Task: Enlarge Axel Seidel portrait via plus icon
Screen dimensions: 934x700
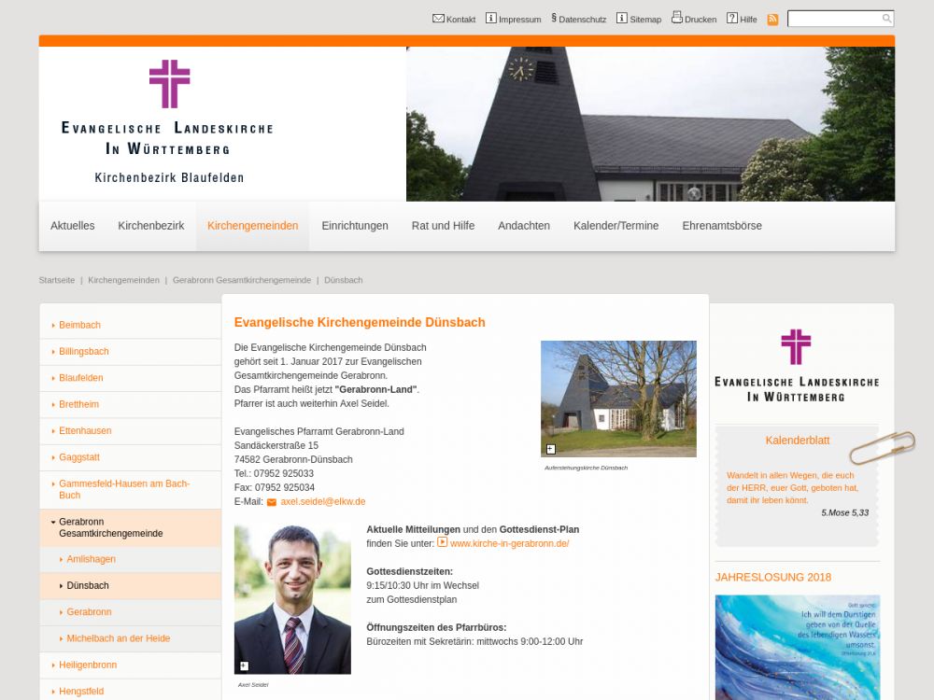Action: pyautogui.click(x=245, y=666)
